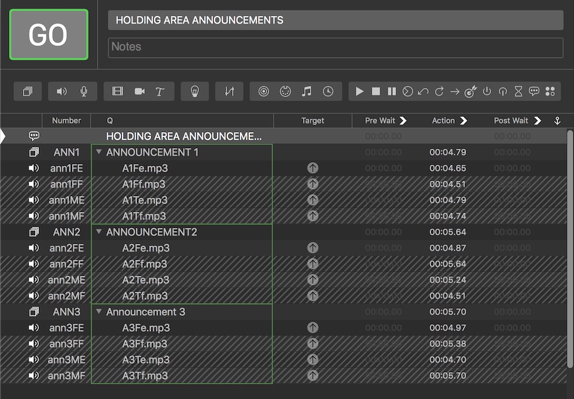The image size is (574, 399).
Task: Collapse the ANNOUNCEMENT 1 group
Action: (99, 152)
